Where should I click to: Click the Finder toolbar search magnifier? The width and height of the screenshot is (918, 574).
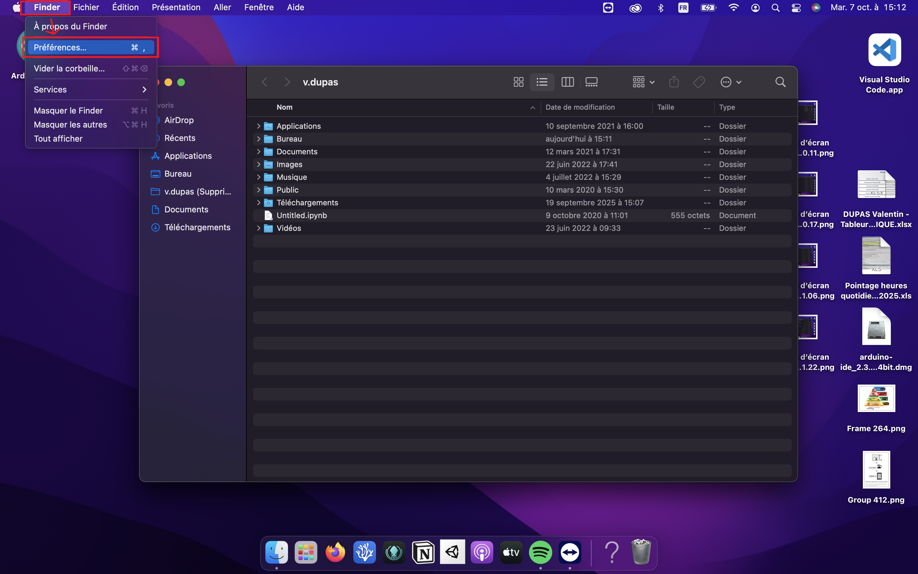pos(780,82)
